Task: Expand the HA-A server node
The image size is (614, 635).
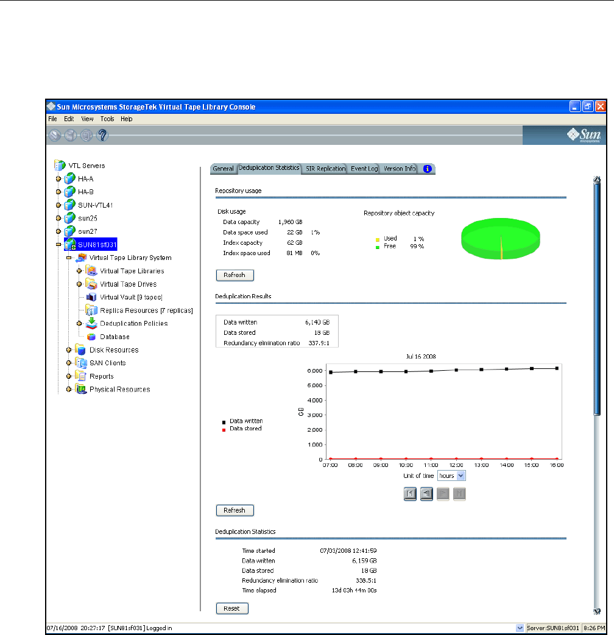Action: [58, 178]
